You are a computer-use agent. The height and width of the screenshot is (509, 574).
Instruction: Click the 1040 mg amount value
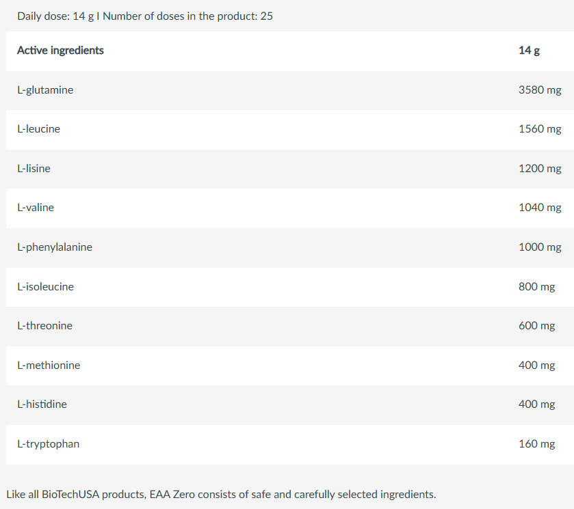[x=540, y=208]
